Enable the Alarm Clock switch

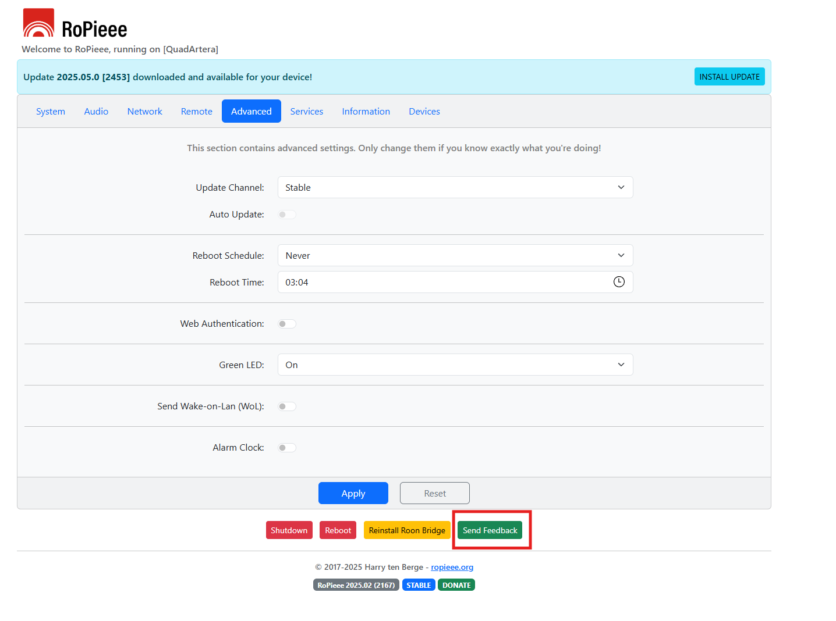point(287,448)
